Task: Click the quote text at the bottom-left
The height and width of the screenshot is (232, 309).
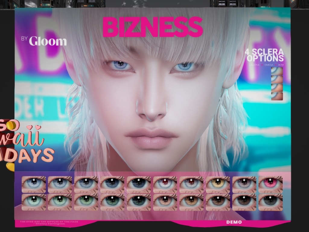Action: pos(49,223)
